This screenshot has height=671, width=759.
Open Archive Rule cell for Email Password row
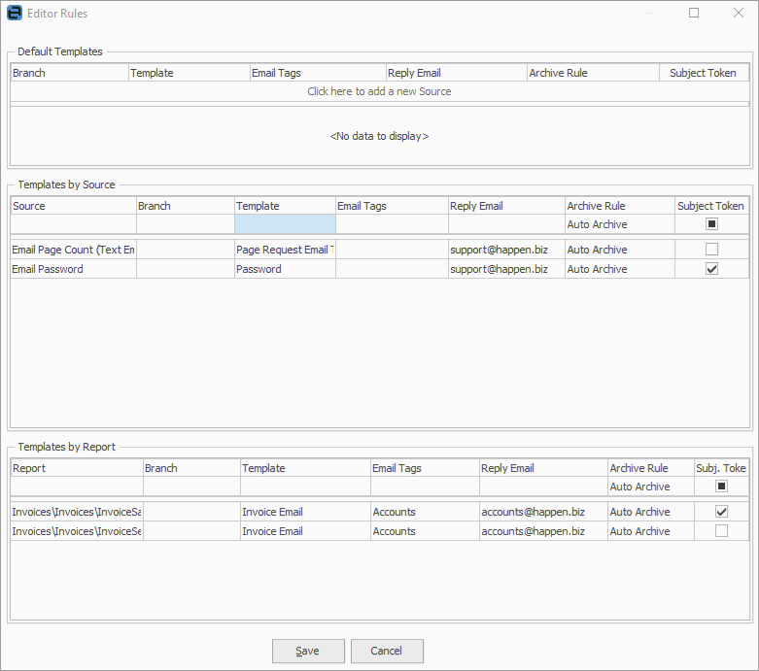click(x=619, y=269)
